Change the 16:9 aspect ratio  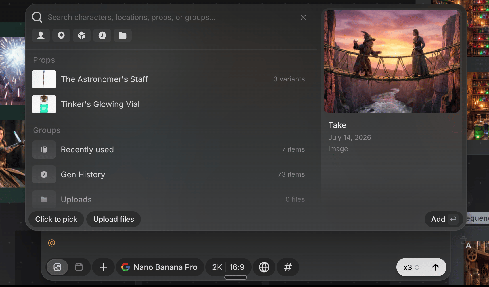[x=237, y=267]
